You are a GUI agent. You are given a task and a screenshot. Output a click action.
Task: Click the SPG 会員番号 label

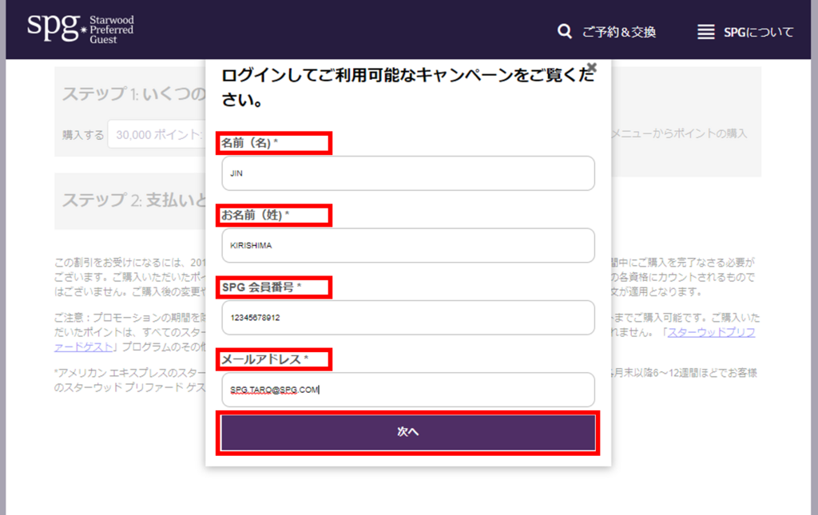point(261,287)
